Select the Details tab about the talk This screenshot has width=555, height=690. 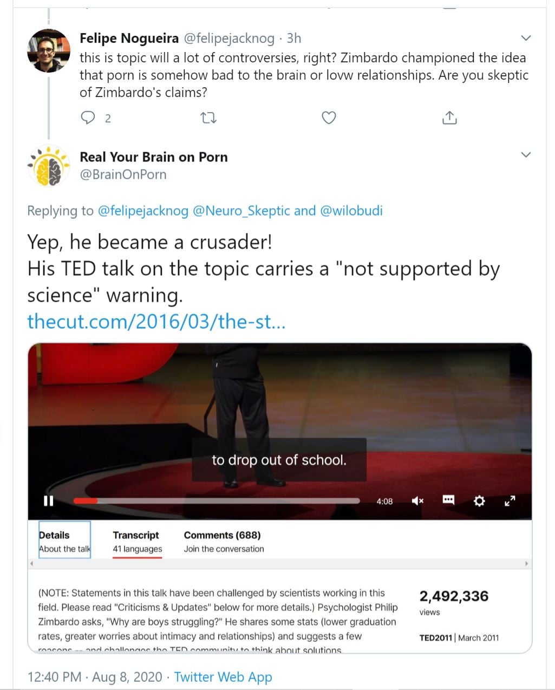(64, 541)
